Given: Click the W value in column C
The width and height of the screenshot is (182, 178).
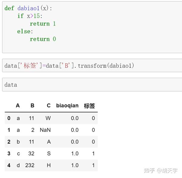Looking at the screenshot, I should [48, 118].
